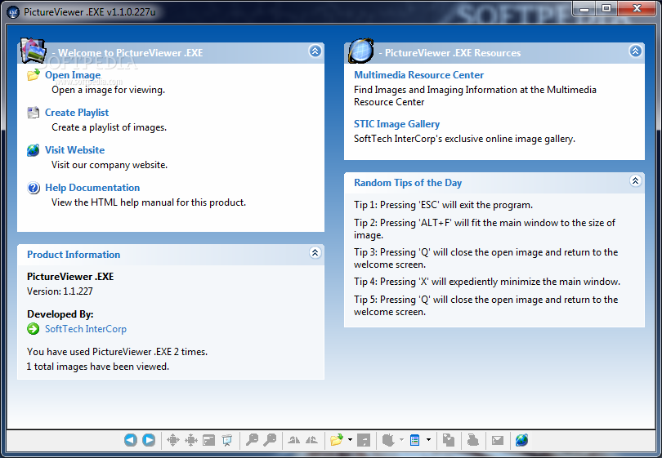Click the email envelope icon in the toolbar
Viewport: 662px width, 458px height.
coord(498,440)
